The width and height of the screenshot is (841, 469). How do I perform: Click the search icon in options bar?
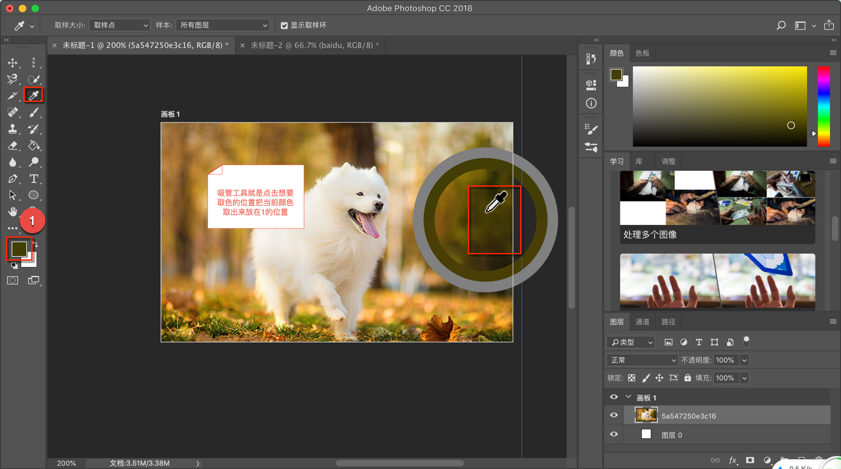pos(781,25)
